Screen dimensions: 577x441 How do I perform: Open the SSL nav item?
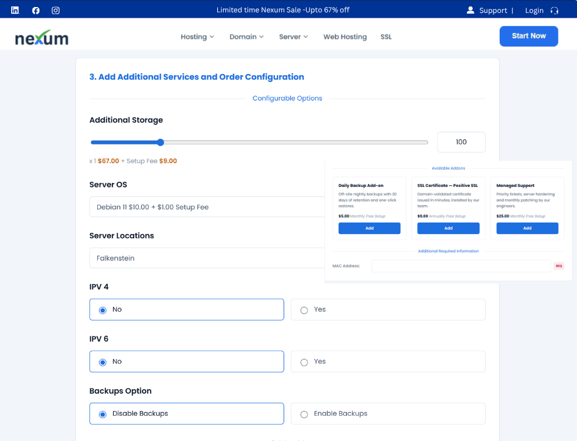[386, 36]
